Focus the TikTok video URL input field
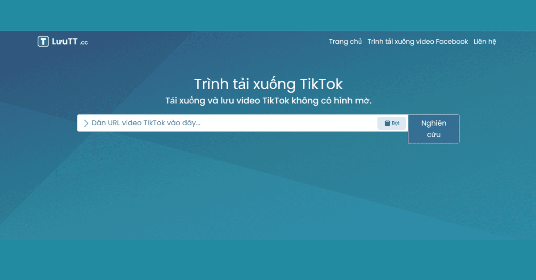This screenshot has height=280, width=536. tap(243, 123)
